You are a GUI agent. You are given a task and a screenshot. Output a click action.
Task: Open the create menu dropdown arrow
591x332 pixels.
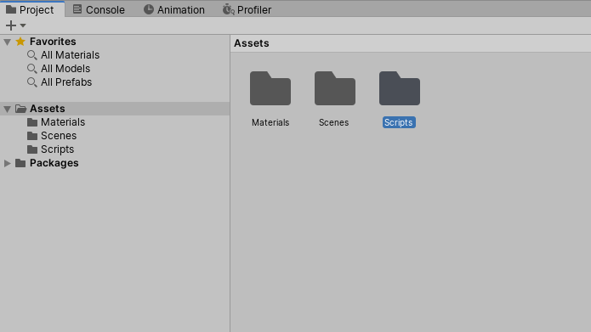(x=23, y=25)
